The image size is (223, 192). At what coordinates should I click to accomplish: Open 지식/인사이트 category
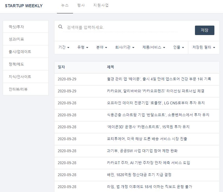click(26, 77)
